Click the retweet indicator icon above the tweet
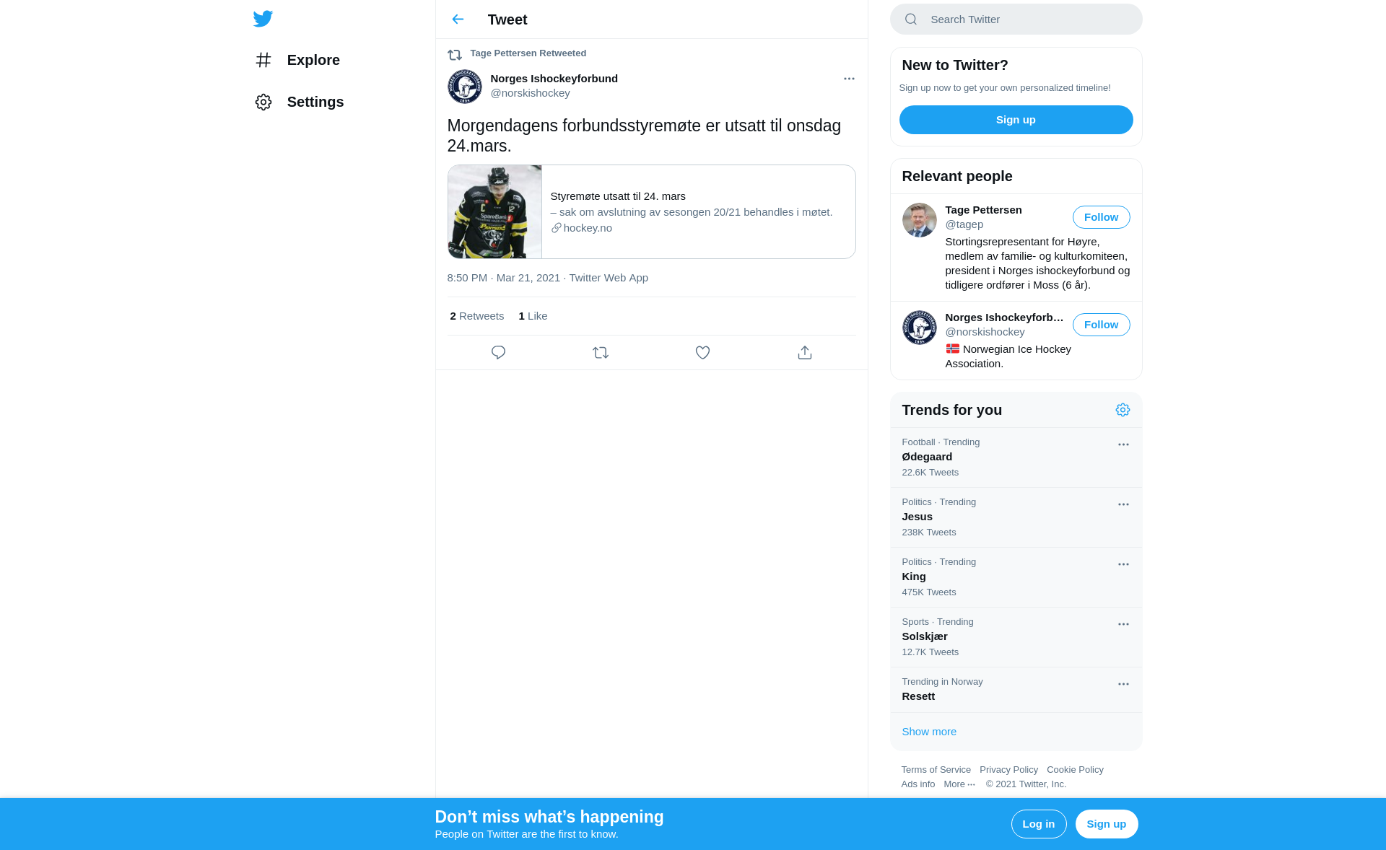Image resolution: width=1386 pixels, height=850 pixels. point(455,55)
